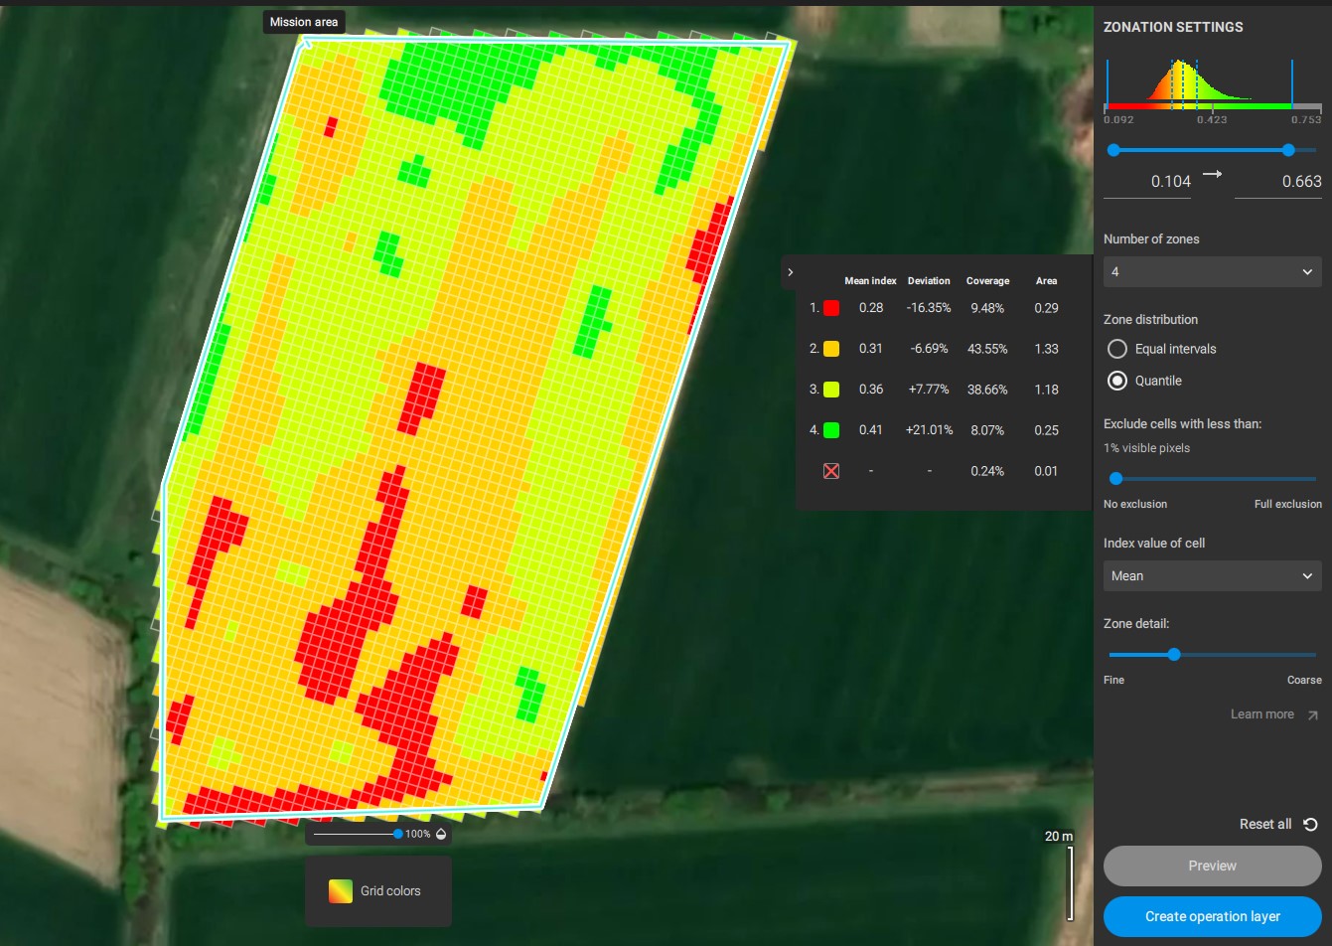Select Equal intervals zone distribution
This screenshot has width=1332, height=946.
pos(1117,349)
